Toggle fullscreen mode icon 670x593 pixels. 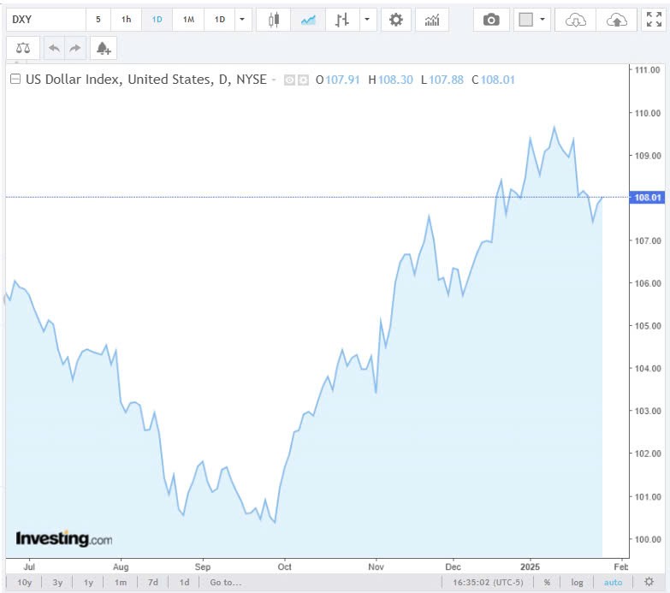(654, 20)
